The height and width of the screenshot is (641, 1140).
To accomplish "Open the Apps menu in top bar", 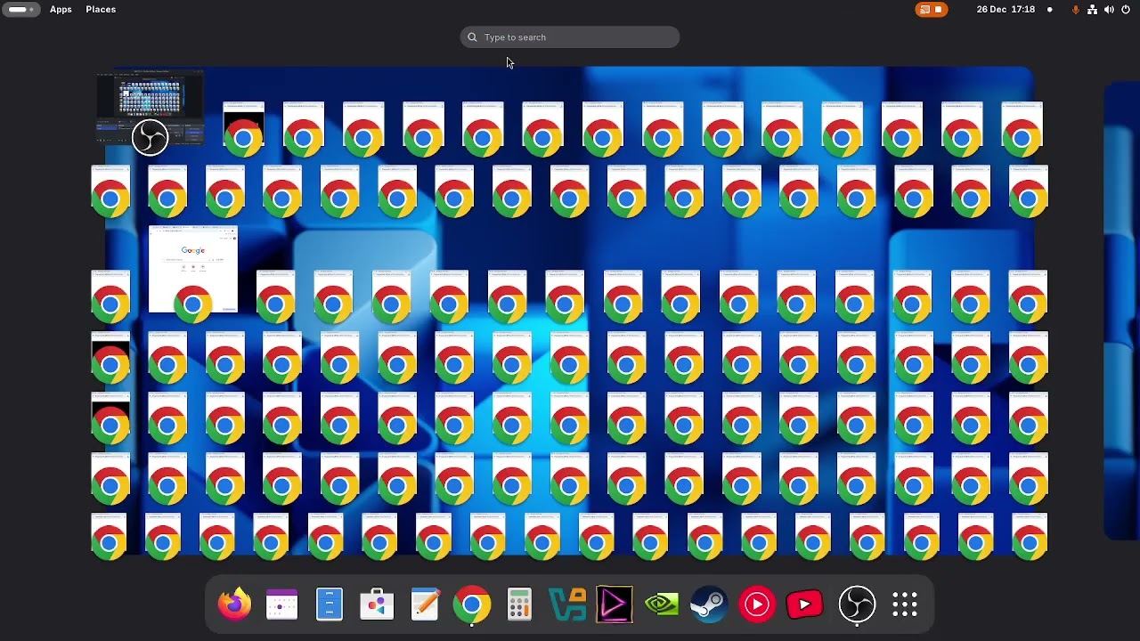I will (x=61, y=9).
